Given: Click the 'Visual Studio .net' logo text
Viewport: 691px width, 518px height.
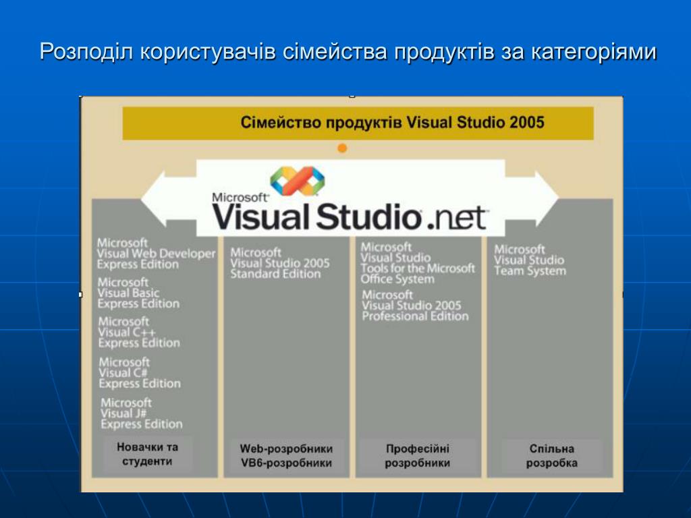Looking at the screenshot, I should pos(350,217).
